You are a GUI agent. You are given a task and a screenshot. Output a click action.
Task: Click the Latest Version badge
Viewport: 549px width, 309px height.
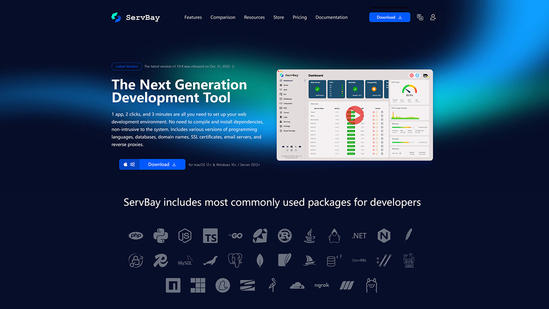(x=127, y=67)
